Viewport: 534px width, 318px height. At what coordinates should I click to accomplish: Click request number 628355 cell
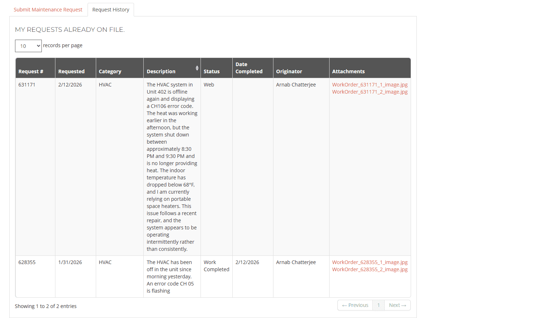(27, 262)
